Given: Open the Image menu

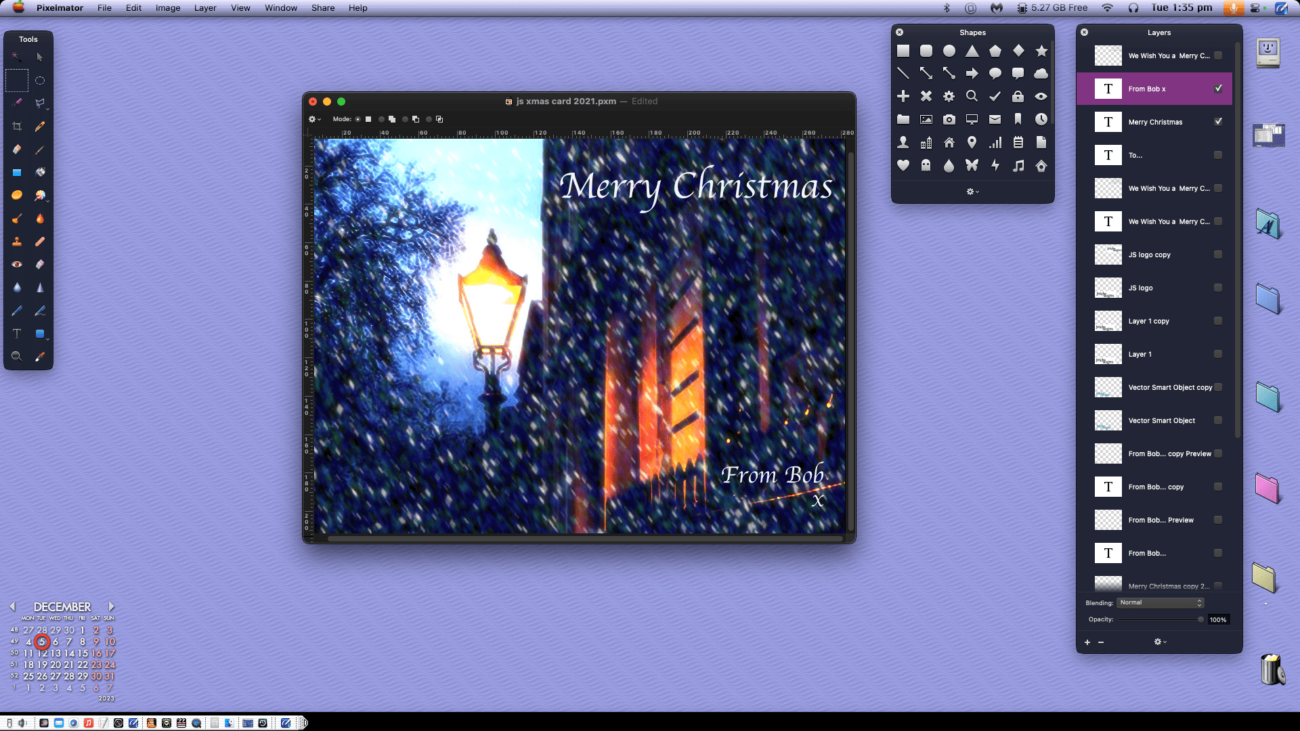Looking at the screenshot, I should click(x=167, y=8).
